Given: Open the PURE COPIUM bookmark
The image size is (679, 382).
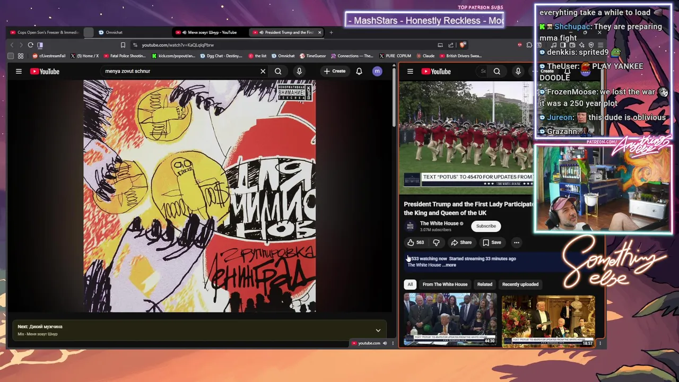Looking at the screenshot, I should point(395,56).
